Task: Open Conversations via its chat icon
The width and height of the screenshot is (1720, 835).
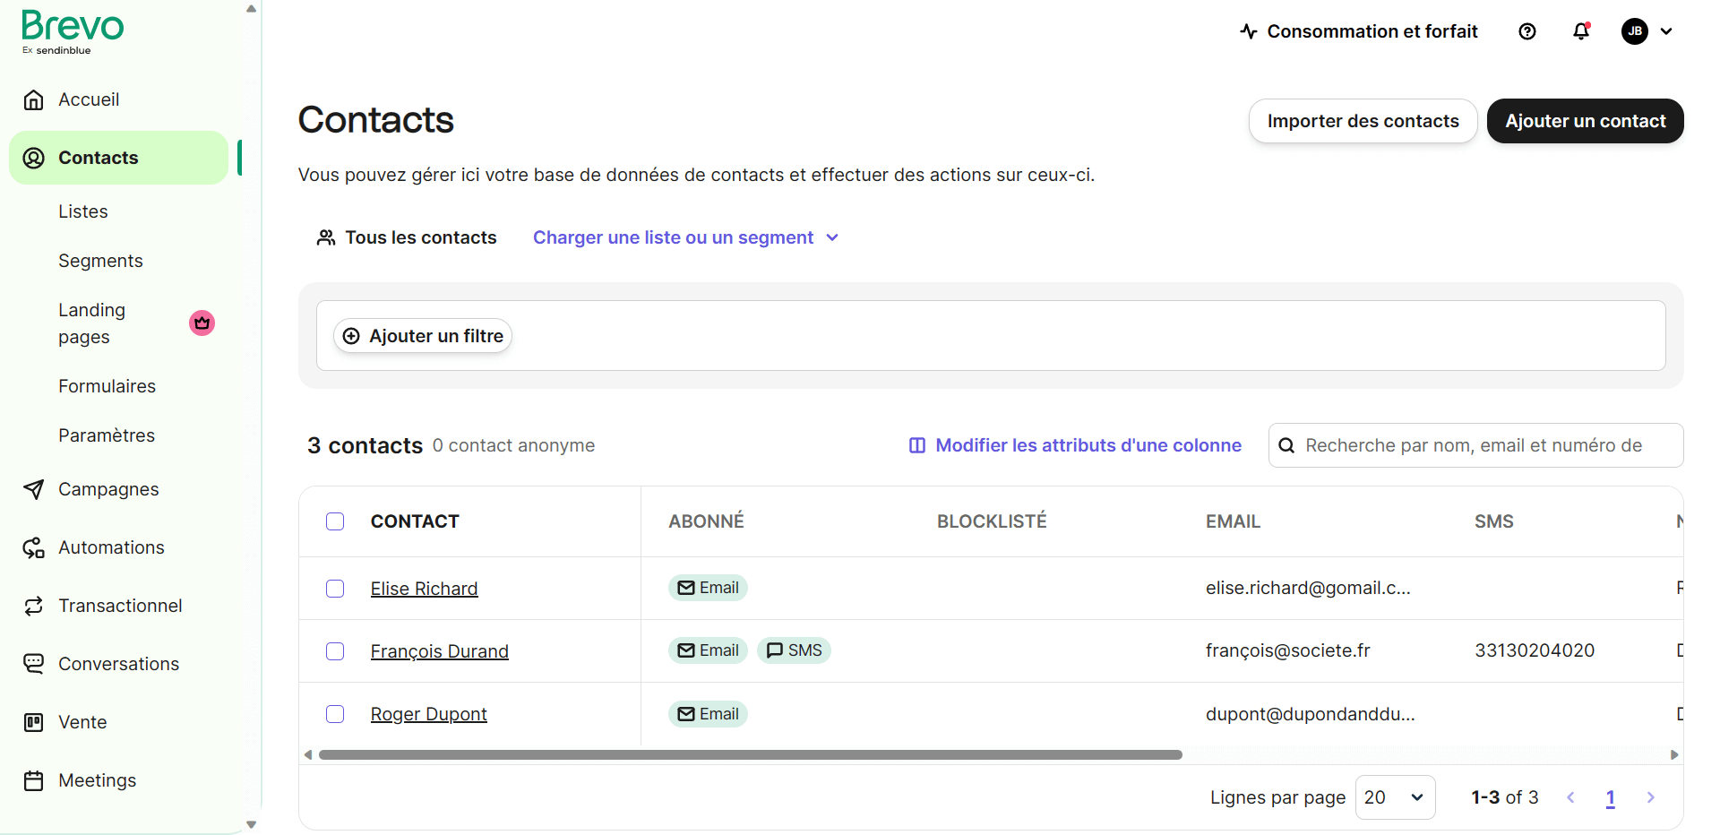Action: (34, 664)
